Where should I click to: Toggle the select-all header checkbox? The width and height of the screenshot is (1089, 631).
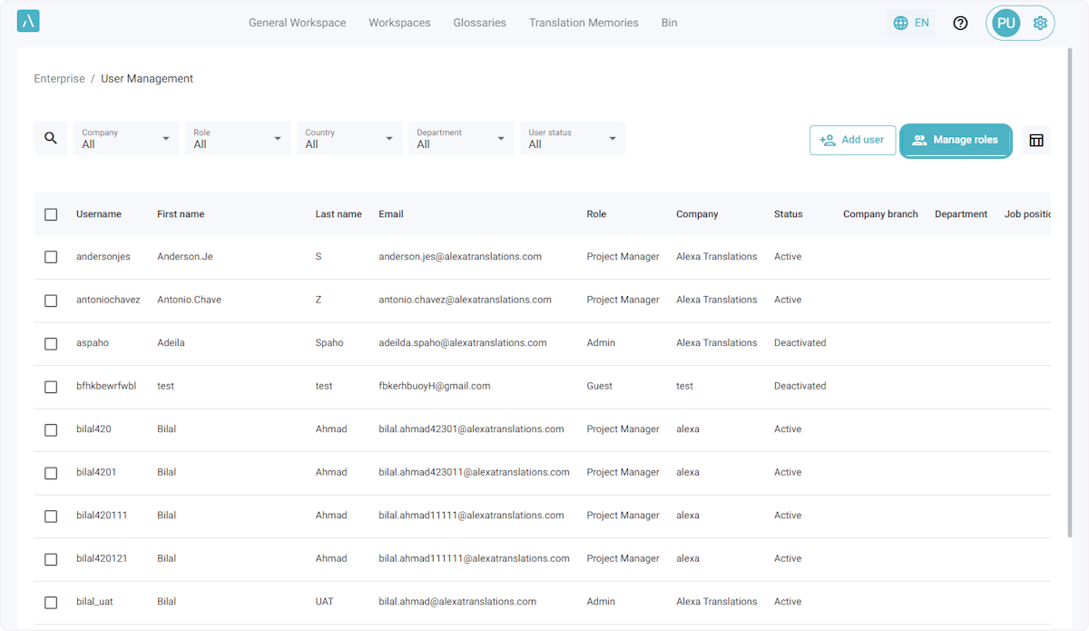pos(51,214)
